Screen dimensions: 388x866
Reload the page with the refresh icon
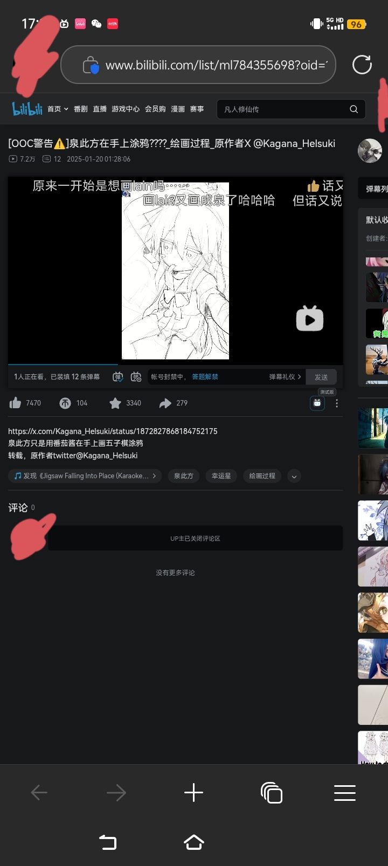coord(362,65)
